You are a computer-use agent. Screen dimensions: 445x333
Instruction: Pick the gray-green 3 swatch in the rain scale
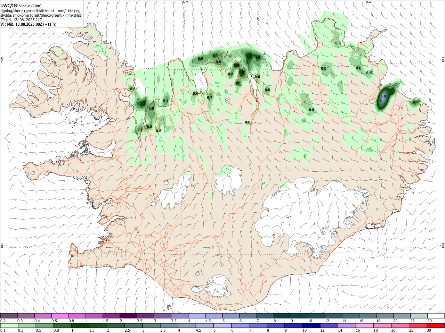(151, 325)
